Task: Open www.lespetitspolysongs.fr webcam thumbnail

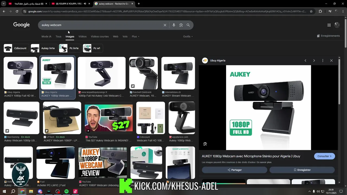Action: pyautogui.click(x=102, y=73)
